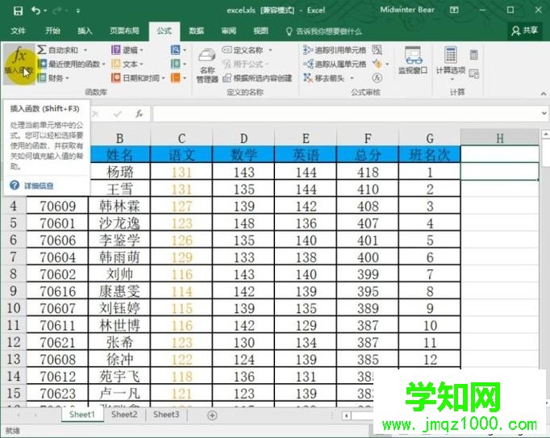Click the formula bar input field
The height and width of the screenshot is (438, 550).
[x=346, y=114]
